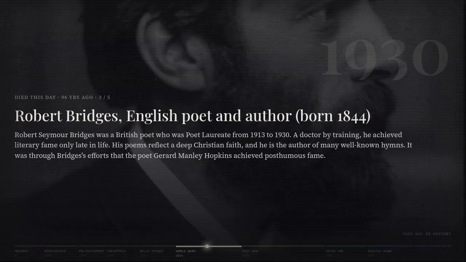The width and height of the screenshot is (466, 262).
Task: Go to the Industrial era segment
Action: [117, 251]
